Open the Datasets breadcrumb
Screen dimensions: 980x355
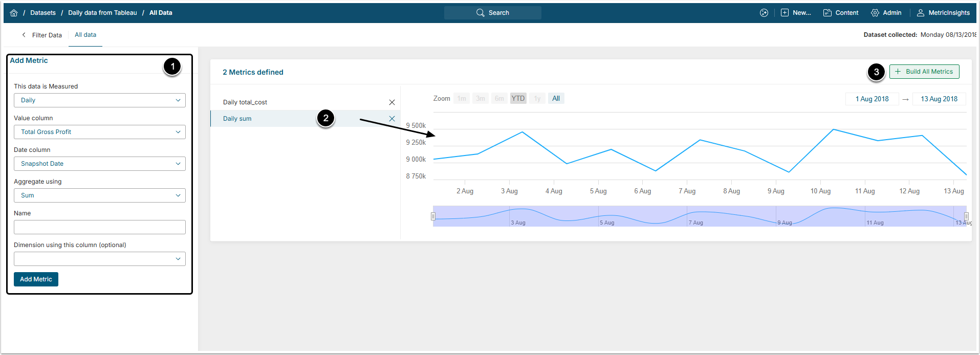[43, 13]
